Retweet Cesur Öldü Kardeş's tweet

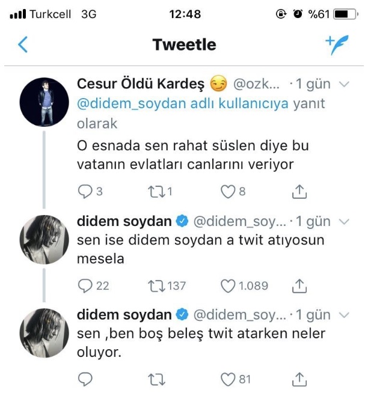156,192
